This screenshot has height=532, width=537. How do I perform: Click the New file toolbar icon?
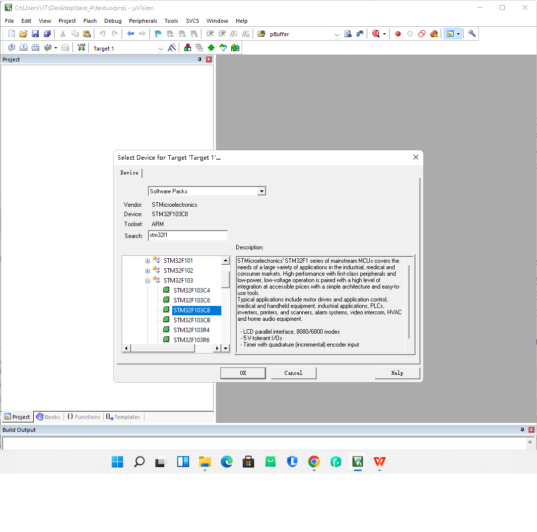tap(11, 34)
